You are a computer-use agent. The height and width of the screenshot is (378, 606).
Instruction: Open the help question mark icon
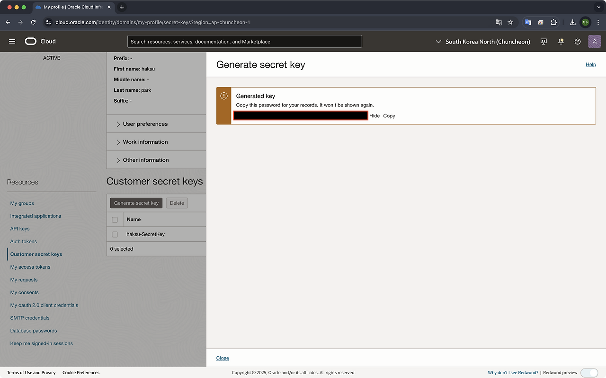point(578,42)
